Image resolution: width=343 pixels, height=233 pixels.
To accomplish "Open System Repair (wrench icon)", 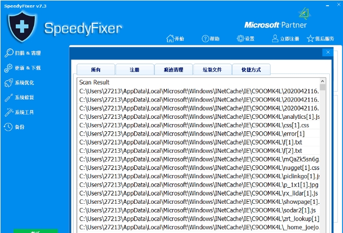I will (19, 97).
